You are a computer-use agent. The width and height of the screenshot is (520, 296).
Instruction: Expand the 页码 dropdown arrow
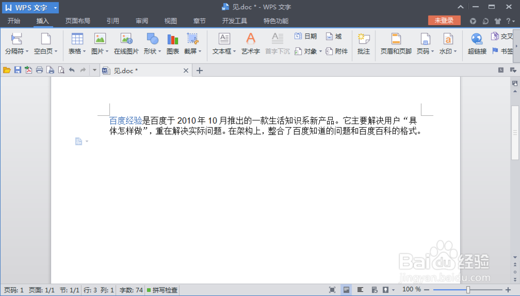click(433, 51)
